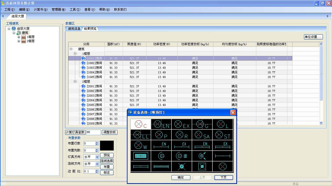Expand the 2楼层 node in project tree
This screenshot has width=332, height=186.
coord(19,41)
